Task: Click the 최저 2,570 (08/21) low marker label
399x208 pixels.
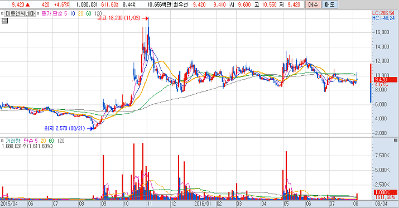Action: pyautogui.click(x=65, y=128)
